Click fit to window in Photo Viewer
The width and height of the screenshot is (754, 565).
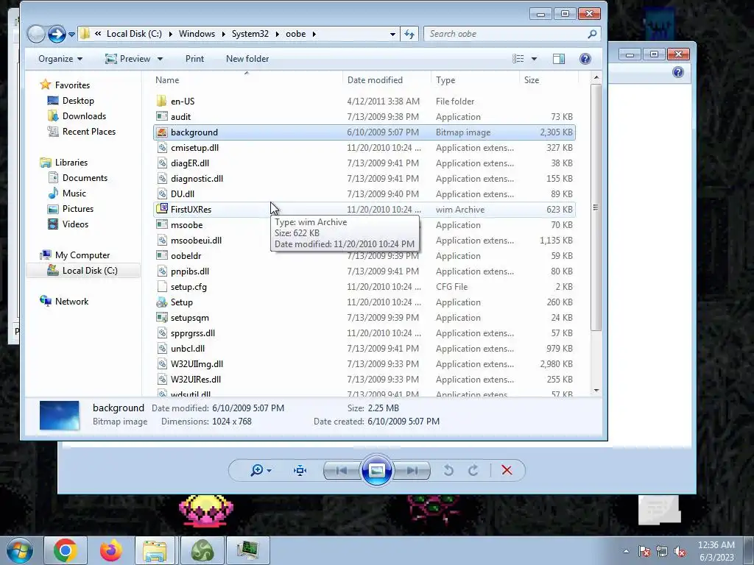tap(300, 470)
